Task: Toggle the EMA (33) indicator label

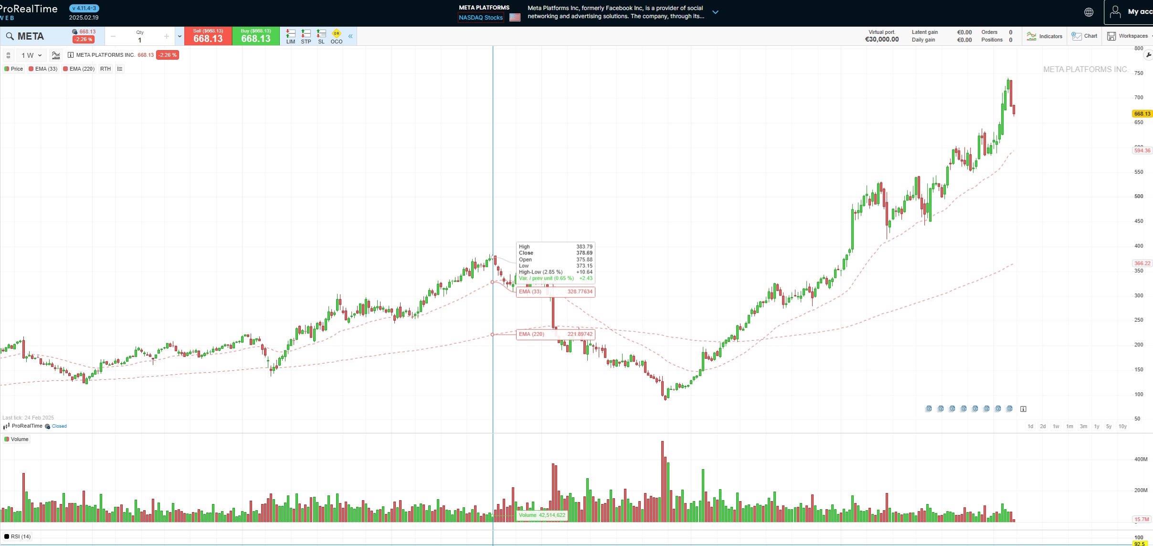Action: pyautogui.click(x=43, y=69)
